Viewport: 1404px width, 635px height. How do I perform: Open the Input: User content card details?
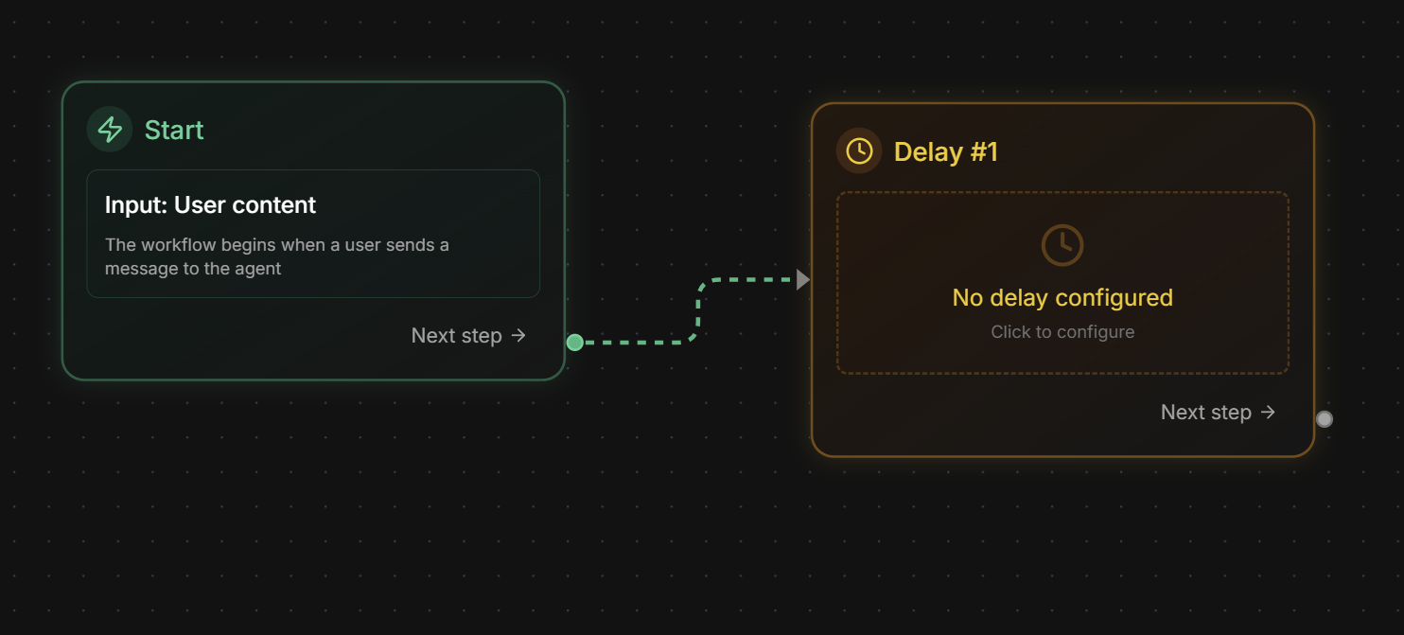click(313, 233)
